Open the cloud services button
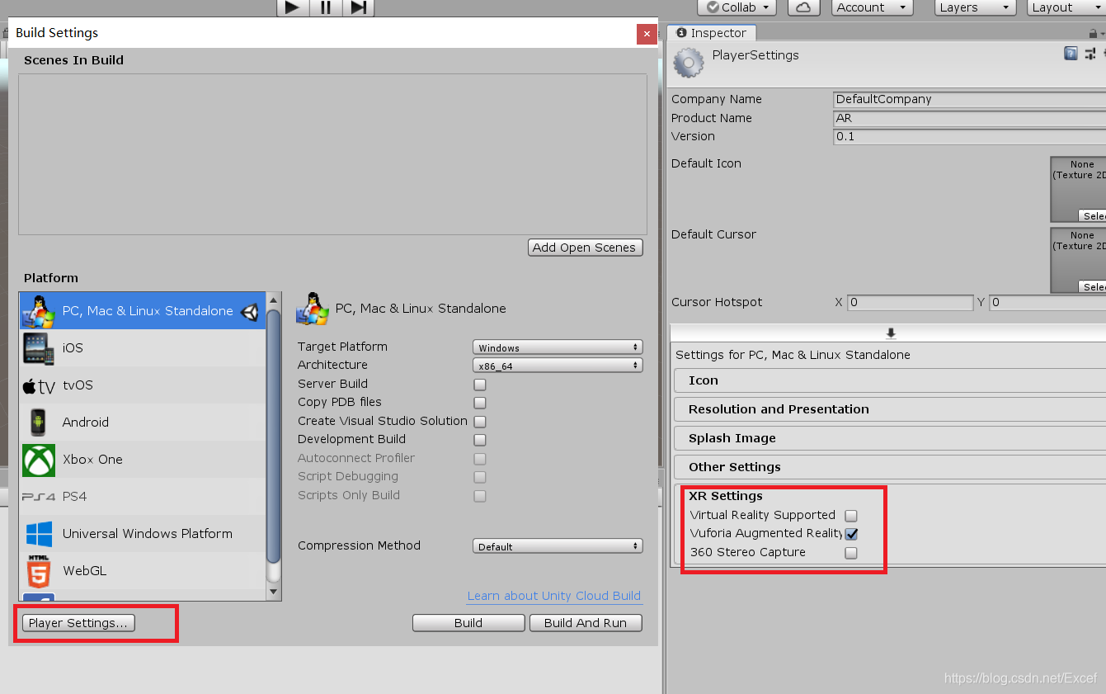Viewport: 1106px width, 694px height. pyautogui.click(x=803, y=7)
